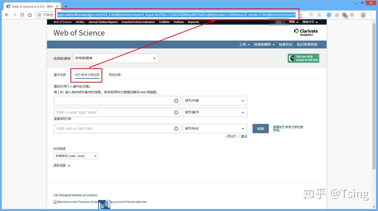The height and width of the screenshot is (211, 378).
Task: Click the vertical page scrollbar
Action: pos(374,96)
